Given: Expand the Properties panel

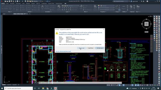Looking at the screenshot, I should (103, 12).
